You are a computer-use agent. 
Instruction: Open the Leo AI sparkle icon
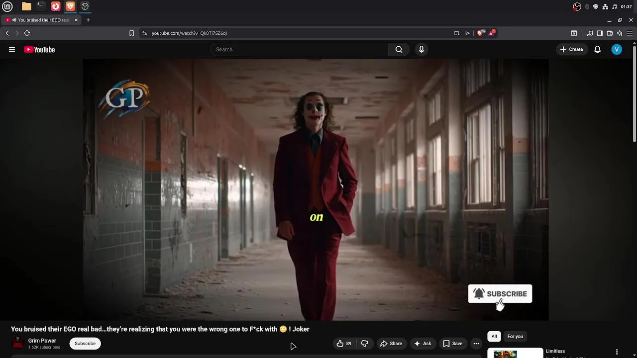pyautogui.click(x=620, y=33)
